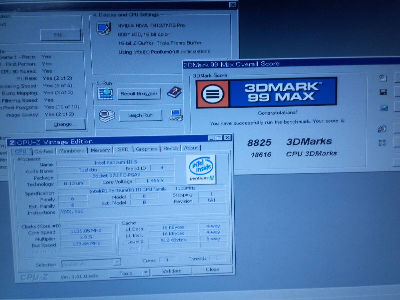Click the Core Voltage value 1.459 V
This screenshot has height=300, width=400.
(155, 181)
